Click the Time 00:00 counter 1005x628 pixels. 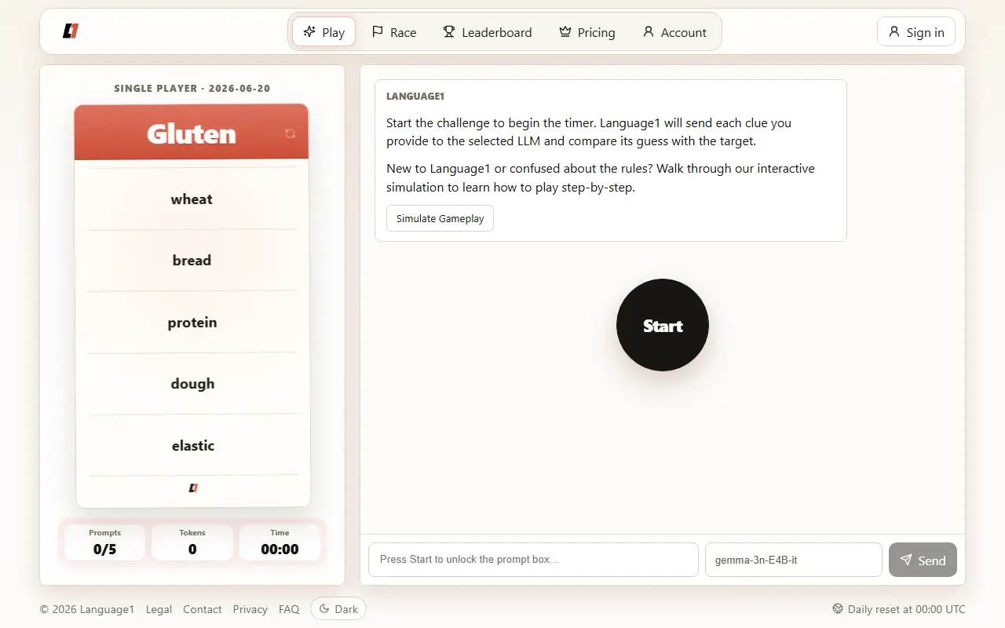[280, 542]
